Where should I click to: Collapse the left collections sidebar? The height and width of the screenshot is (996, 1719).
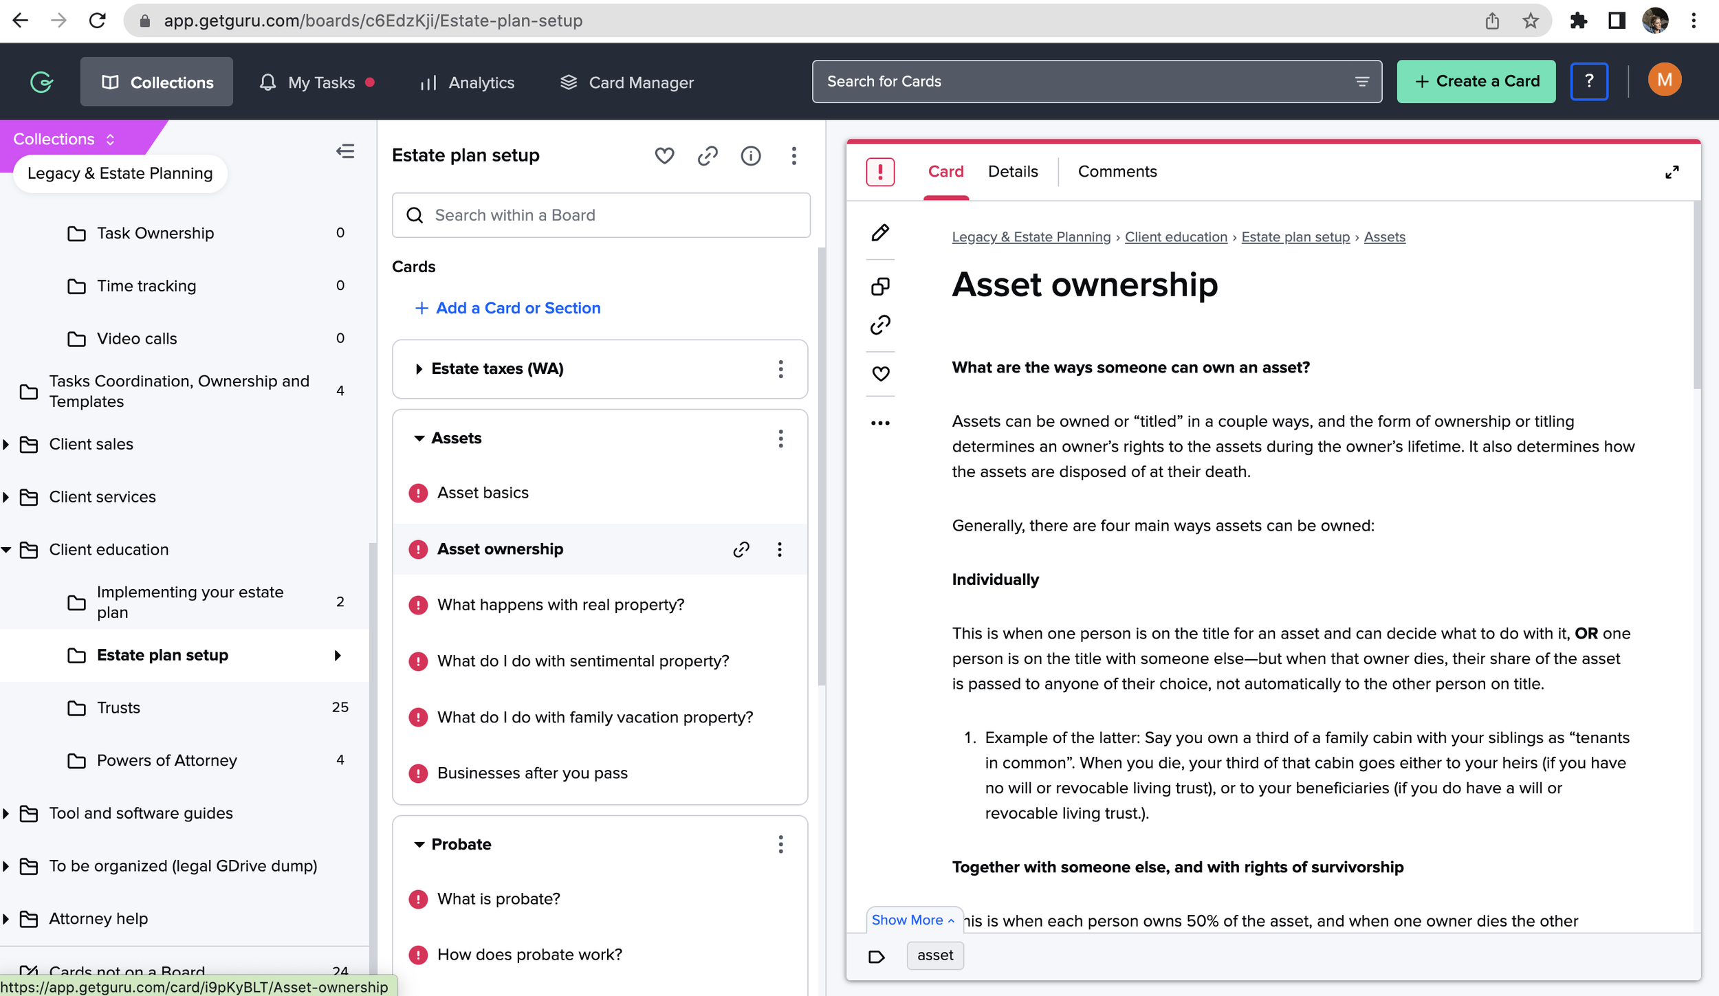click(345, 151)
